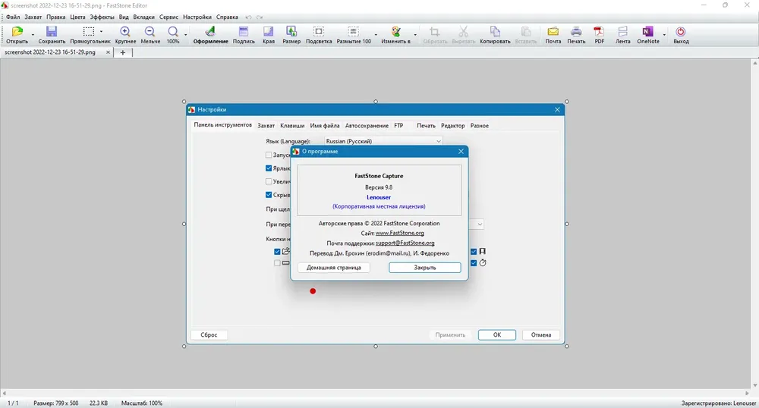The image size is (759, 408).
Task: Apply the Размытие 100 blur tool
Action: (x=354, y=32)
